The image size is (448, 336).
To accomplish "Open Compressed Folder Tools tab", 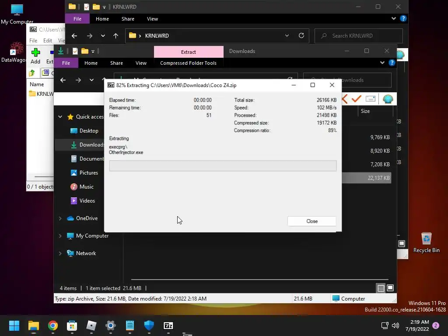I will pos(188,63).
